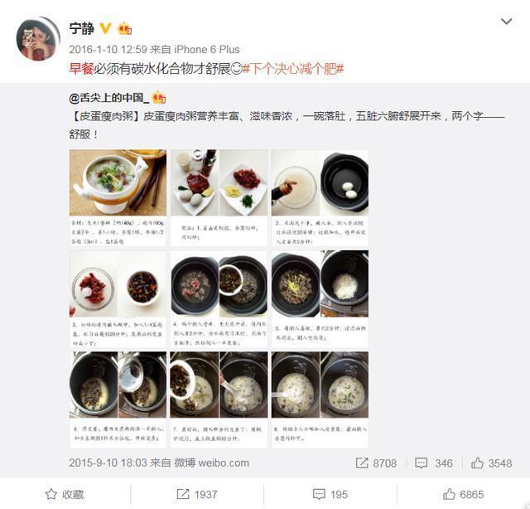Visit @舌尖上的中国_ account
Viewport: 530px width, 509px height.
click(108, 98)
